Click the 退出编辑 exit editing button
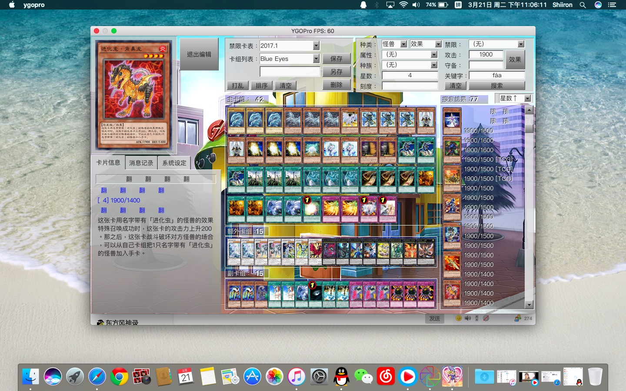The image size is (626, 391). click(199, 54)
